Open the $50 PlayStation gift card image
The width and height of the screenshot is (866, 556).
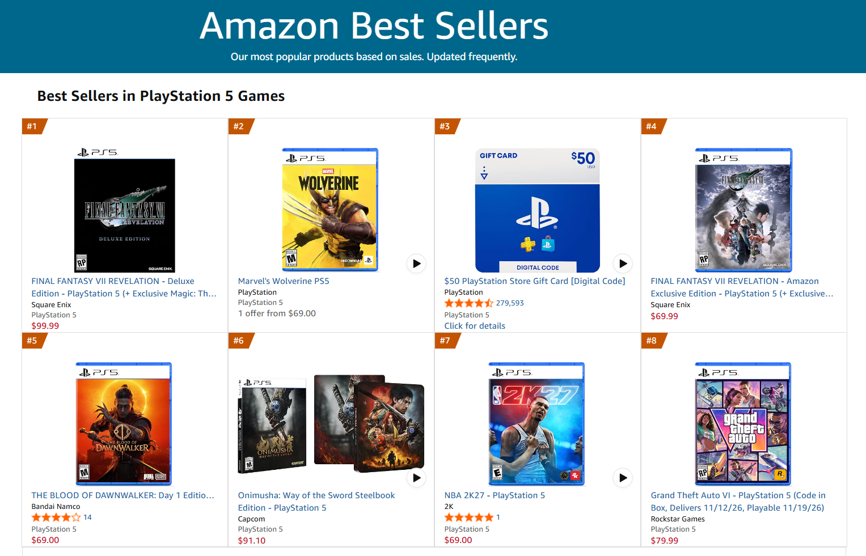point(537,210)
